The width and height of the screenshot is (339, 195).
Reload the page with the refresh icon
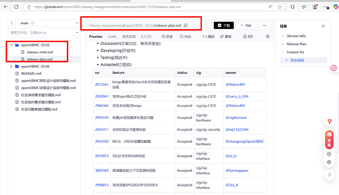16,7
